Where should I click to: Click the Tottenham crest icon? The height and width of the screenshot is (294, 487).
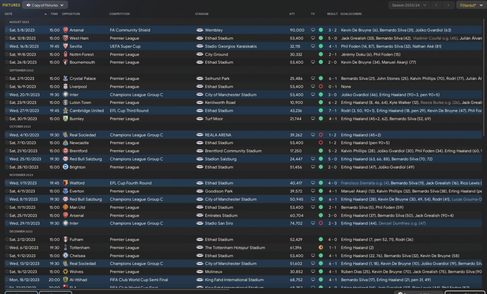tap(65, 248)
